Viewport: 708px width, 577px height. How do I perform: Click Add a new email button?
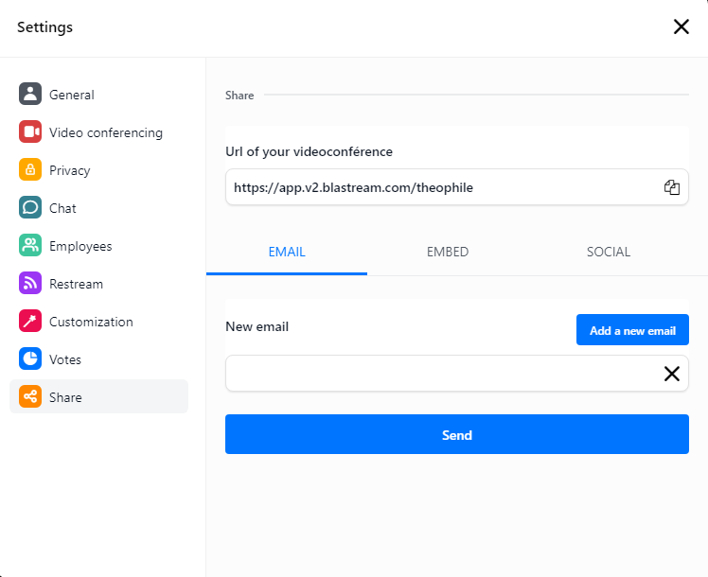[632, 330]
